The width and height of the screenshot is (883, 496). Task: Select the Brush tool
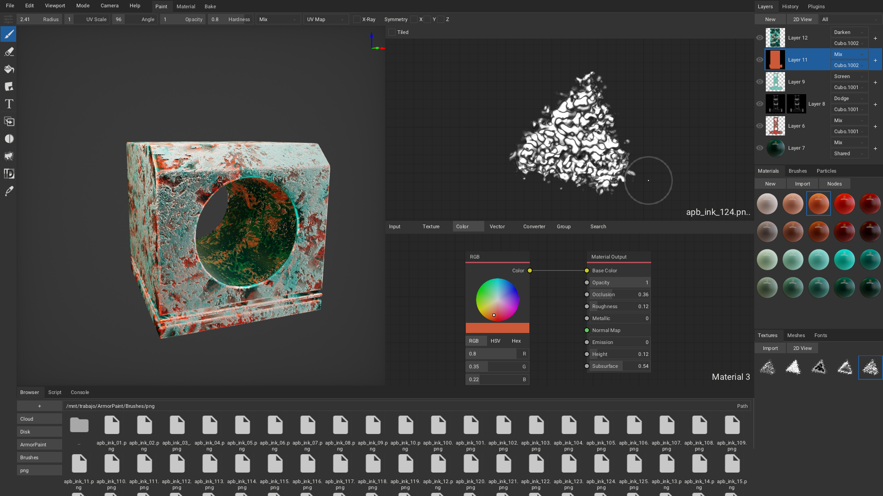(x=8, y=34)
